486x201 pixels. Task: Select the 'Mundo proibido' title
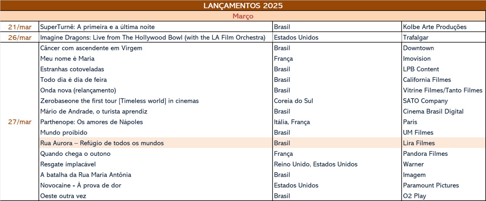[x=64, y=133]
